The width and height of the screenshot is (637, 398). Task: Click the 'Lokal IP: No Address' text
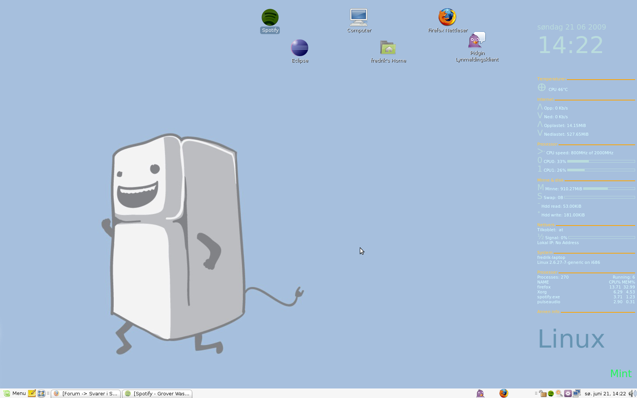coord(558,243)
